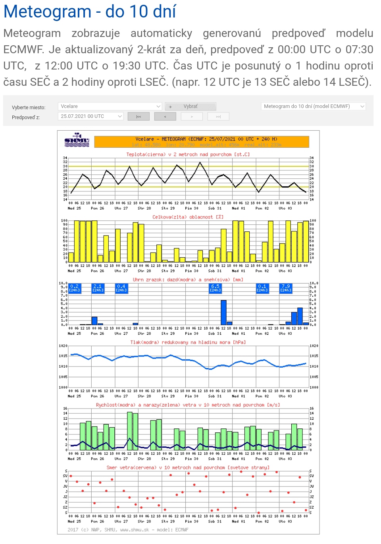The height and width of the screenshot is (544, 381).
Task: Click the cloudiness chart title Celkova oblacnost
Action: (188, 217)
